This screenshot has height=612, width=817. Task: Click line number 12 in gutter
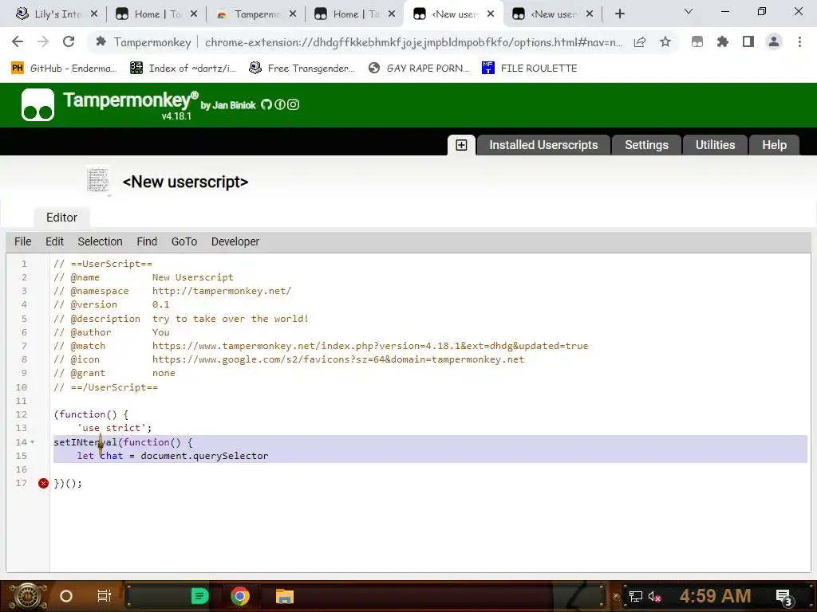[21, 414]
